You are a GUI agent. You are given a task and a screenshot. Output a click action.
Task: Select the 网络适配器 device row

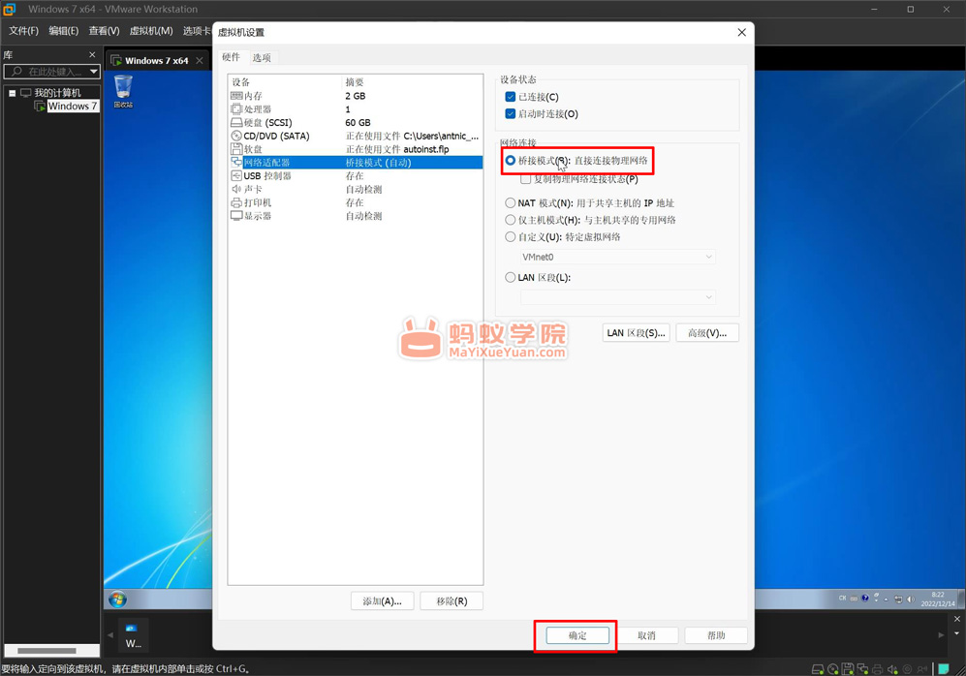pos(355,163)
